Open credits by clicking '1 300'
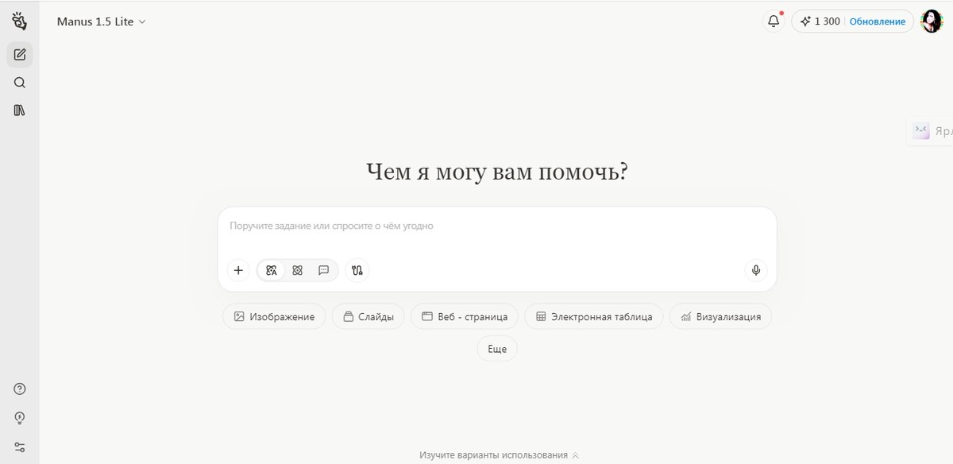The width and height of the screenshot is (953, 464). pyautogui.click(x=820, y=21)
